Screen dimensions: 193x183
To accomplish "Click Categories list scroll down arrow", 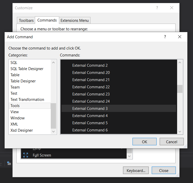I will pyautogui.click(x=53, y=131).
